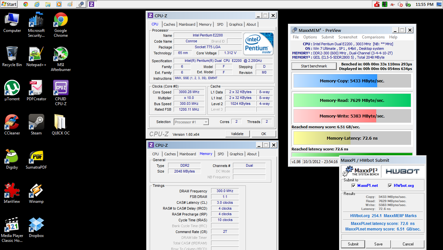Viewport: 443px width, 250px height.
Task: Click Submit in HWbot Submit dialog
Action: [x=353, y=244]
